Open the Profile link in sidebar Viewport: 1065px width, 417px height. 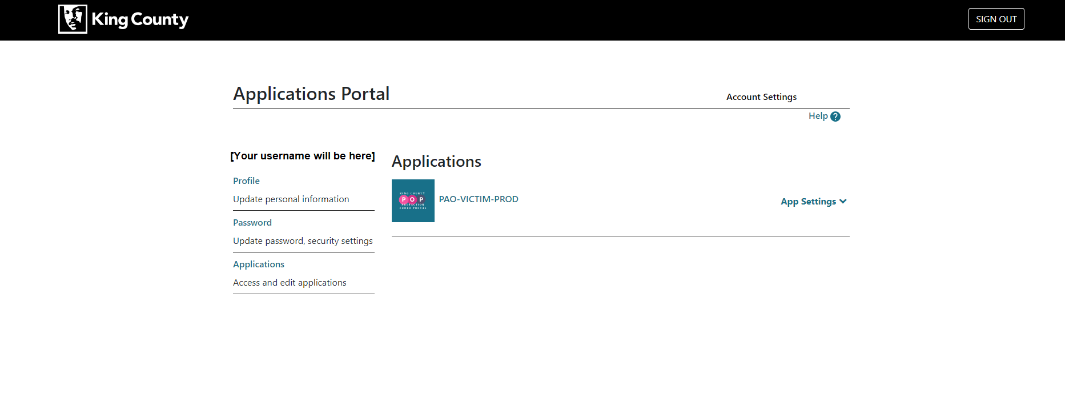(246, 181)
